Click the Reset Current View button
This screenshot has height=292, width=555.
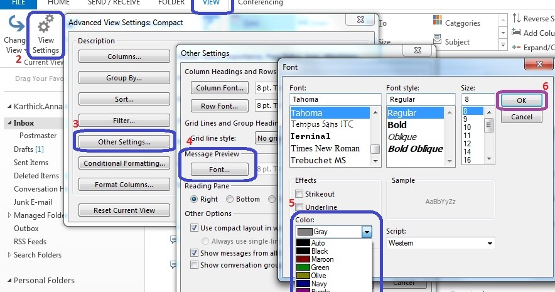coord(124,210)
